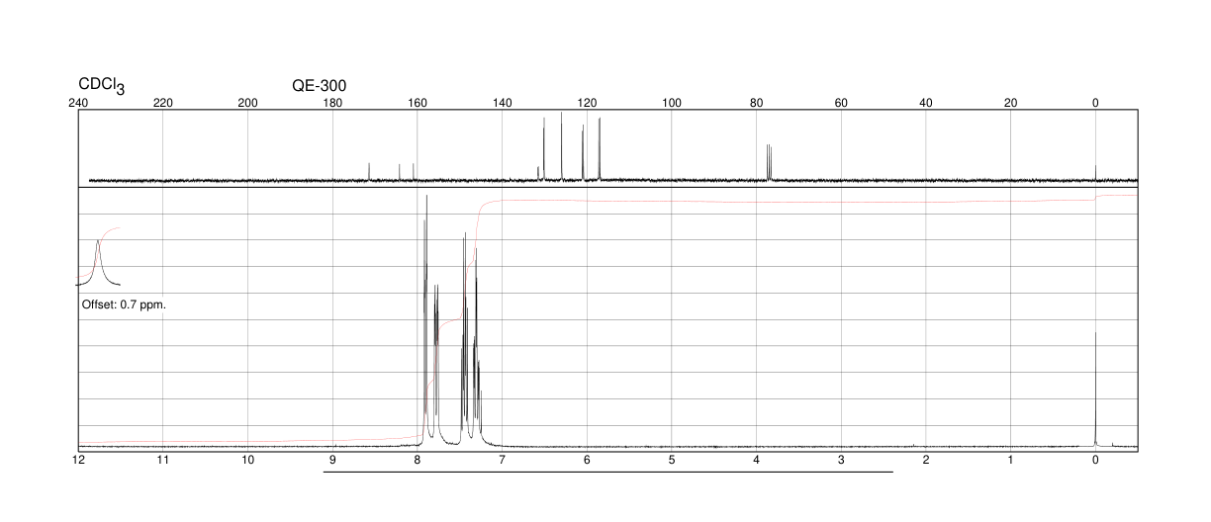Click the carbon peak near 171 ppm
1211x522 pixels.
click(x=369, y=172)
